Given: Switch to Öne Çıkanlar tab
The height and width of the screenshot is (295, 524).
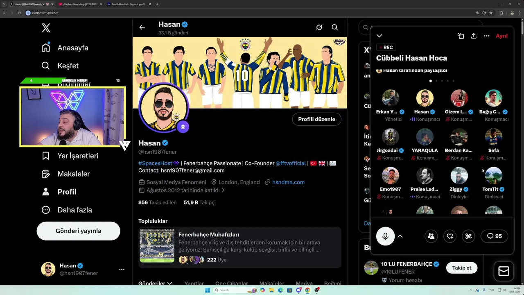Looking at the screenshot, I should tap(232, 283).
